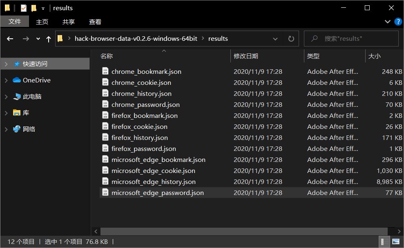Click the back navigation arrow
This screenshot has width=404, height=248.
point(10,39)
